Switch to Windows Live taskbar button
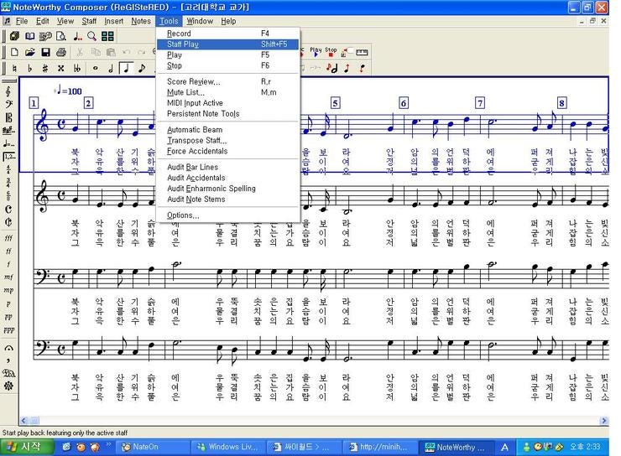The image size is (621, 456). point(227,447)
